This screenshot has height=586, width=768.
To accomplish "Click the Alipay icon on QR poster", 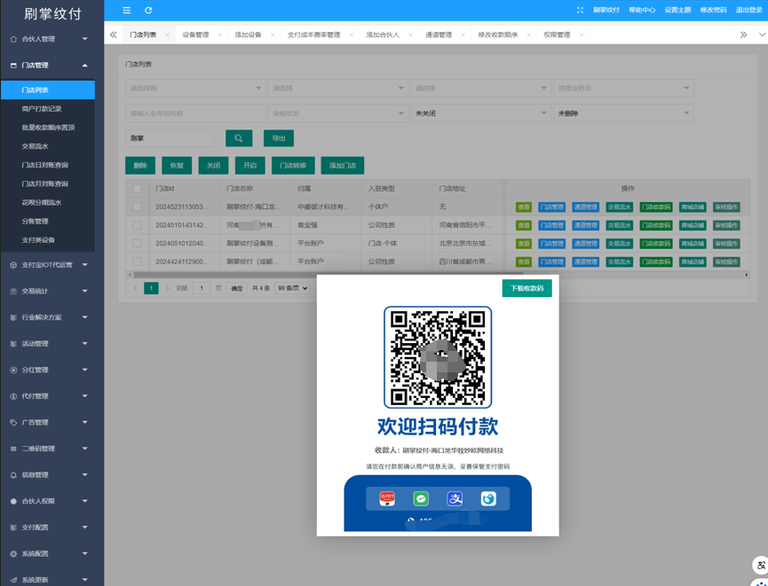I will coord(455,499).
